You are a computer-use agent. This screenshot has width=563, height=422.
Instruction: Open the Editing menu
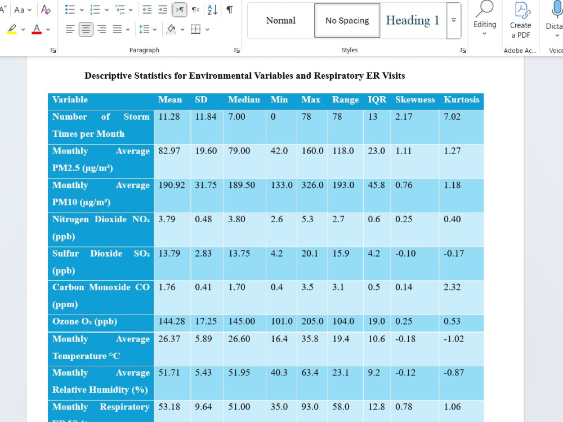coord(485,19)
